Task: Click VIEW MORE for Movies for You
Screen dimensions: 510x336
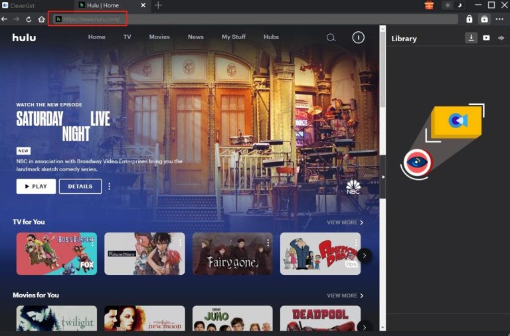Action: (345, 295)
